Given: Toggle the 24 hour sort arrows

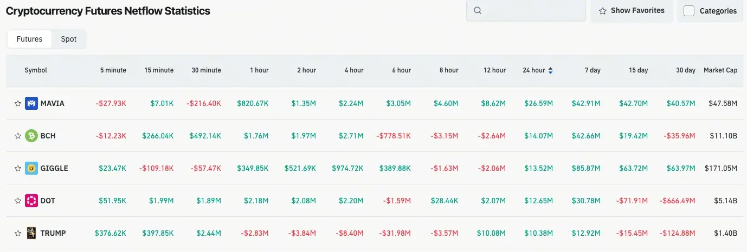Looking at the screenshot, I should 551,70.
